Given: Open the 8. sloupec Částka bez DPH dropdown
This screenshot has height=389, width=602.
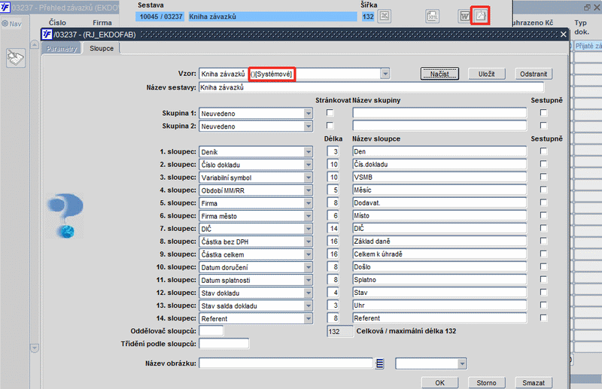Looking at the screenshot, I should click(x=308, y=242).
